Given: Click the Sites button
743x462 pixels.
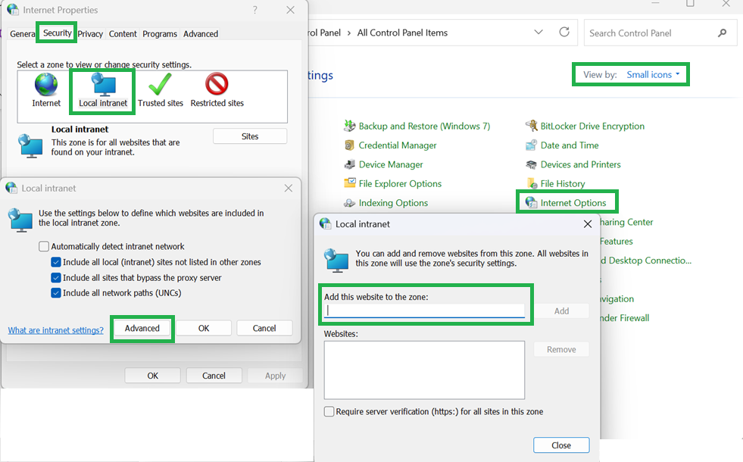Looking at the screenshot, I should pyautogui.click(x=250, y=135).
